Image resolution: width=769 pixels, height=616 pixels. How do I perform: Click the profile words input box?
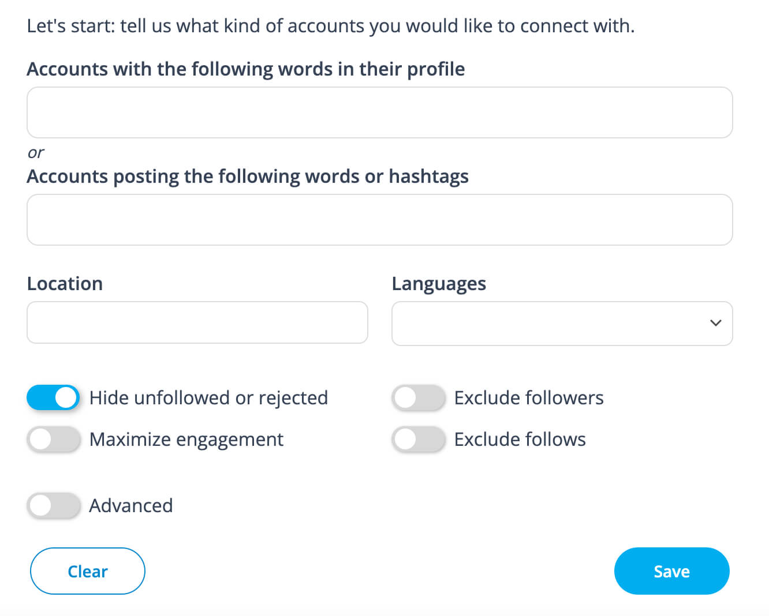coord(379,112)
